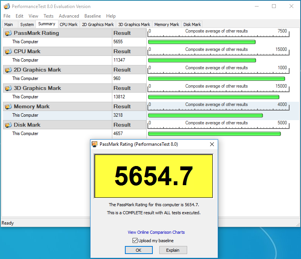Click the Memory Mark row icon
The height and width of the screenshot is (259, 301).
8,106
